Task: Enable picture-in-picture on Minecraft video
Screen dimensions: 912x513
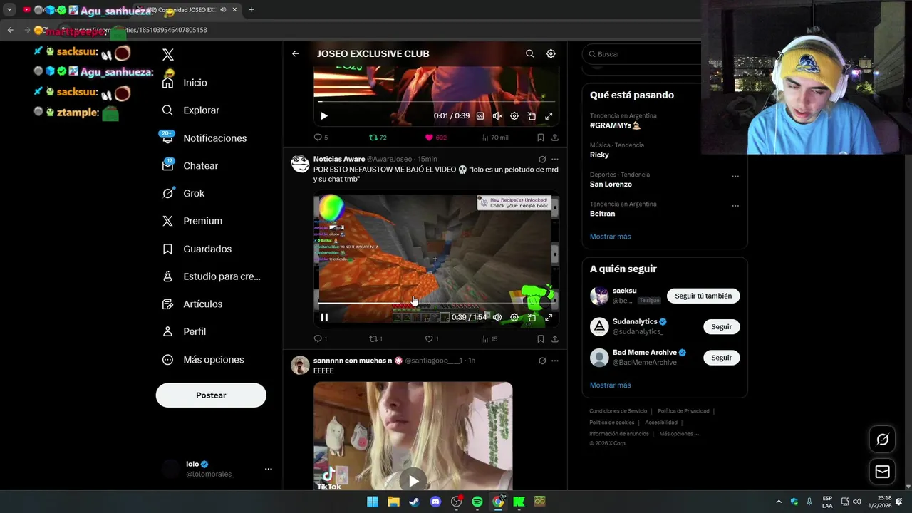Action: [x=532, y=318]
